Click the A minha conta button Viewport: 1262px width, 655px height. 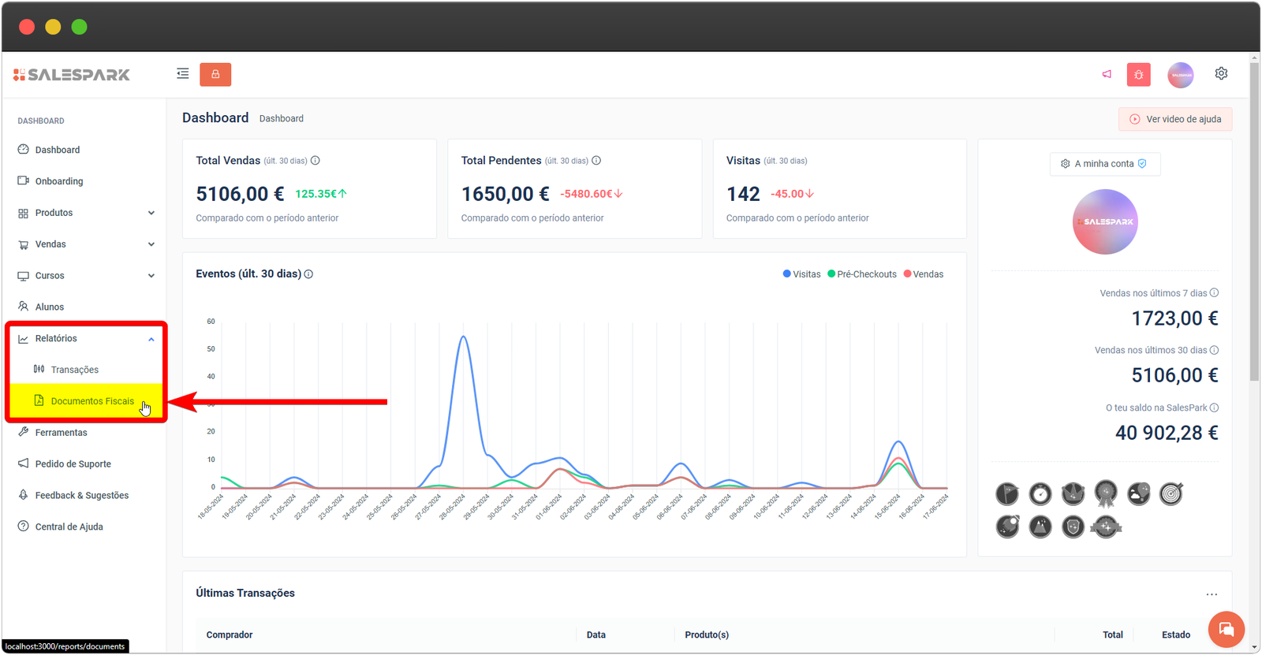(x=1104, y=164)
